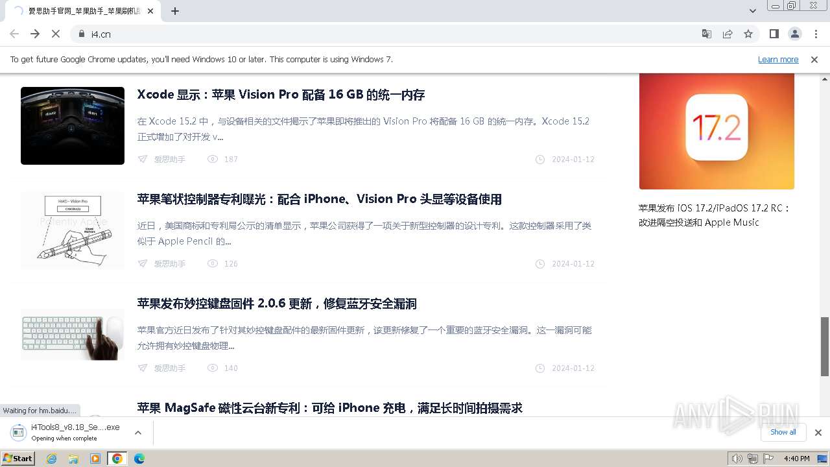
Task: View site information padlock
Action: click(x=82, y=34)
